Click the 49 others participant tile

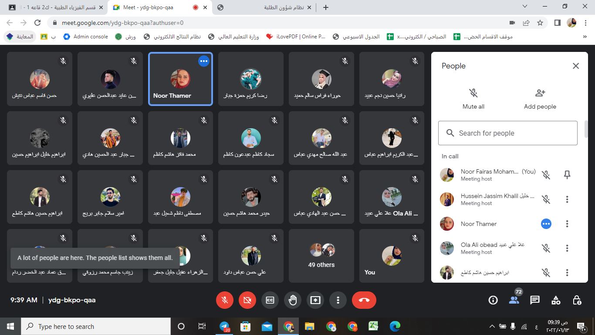coord(321,256)
